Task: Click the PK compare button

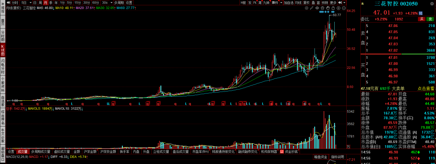Action: [255, 2]
